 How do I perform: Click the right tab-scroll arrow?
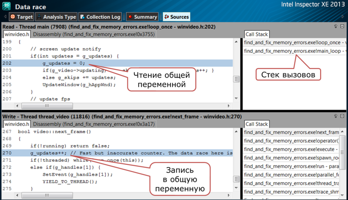tap(343, 16)
